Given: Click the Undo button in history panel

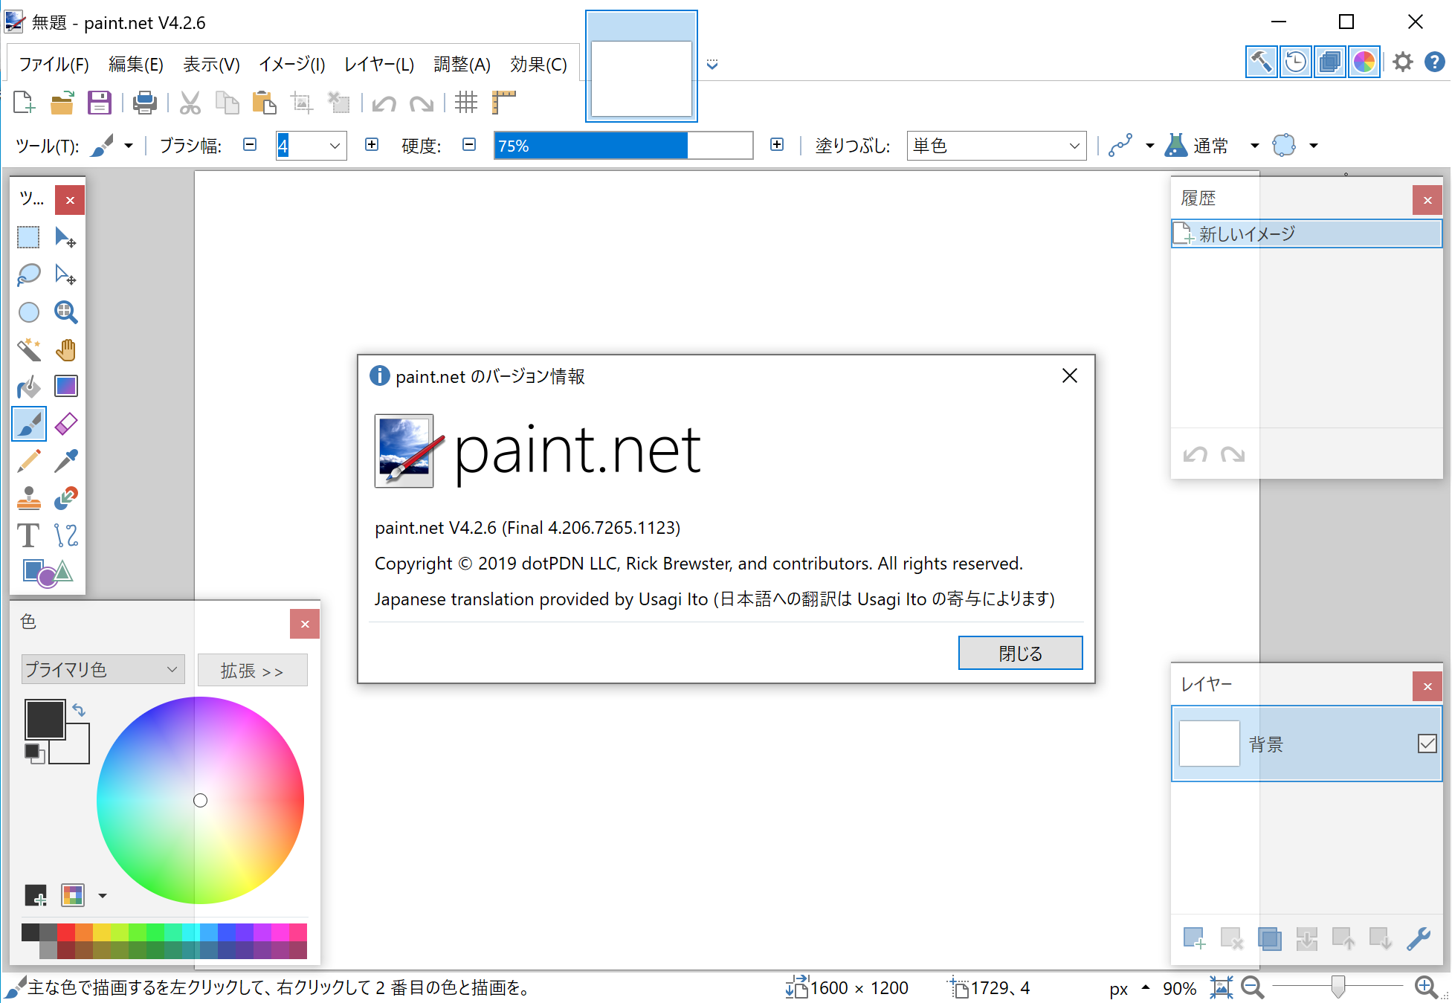Looking at the screenshot, I should pos(1196,452).
